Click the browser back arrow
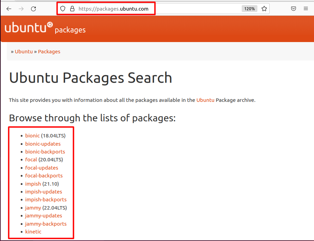Image resolution: width=314 pixels, height=241 pixels. coord(9,9)
